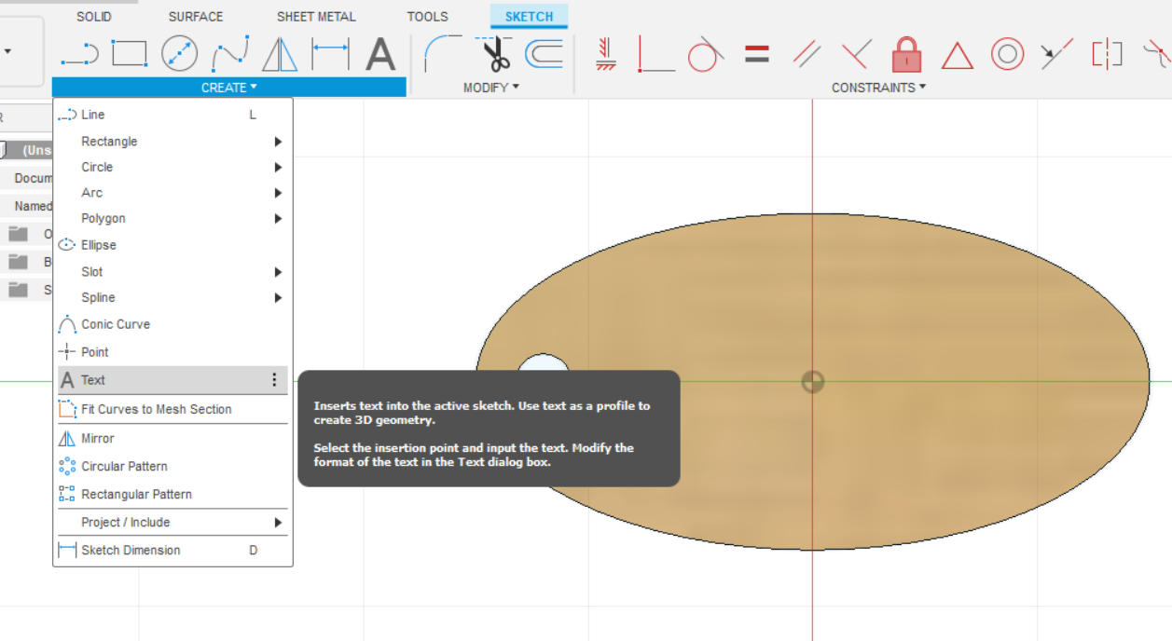Screen dimensions: 1172x641
Task: Apply the Collinear constraint
Action: 1057,54
